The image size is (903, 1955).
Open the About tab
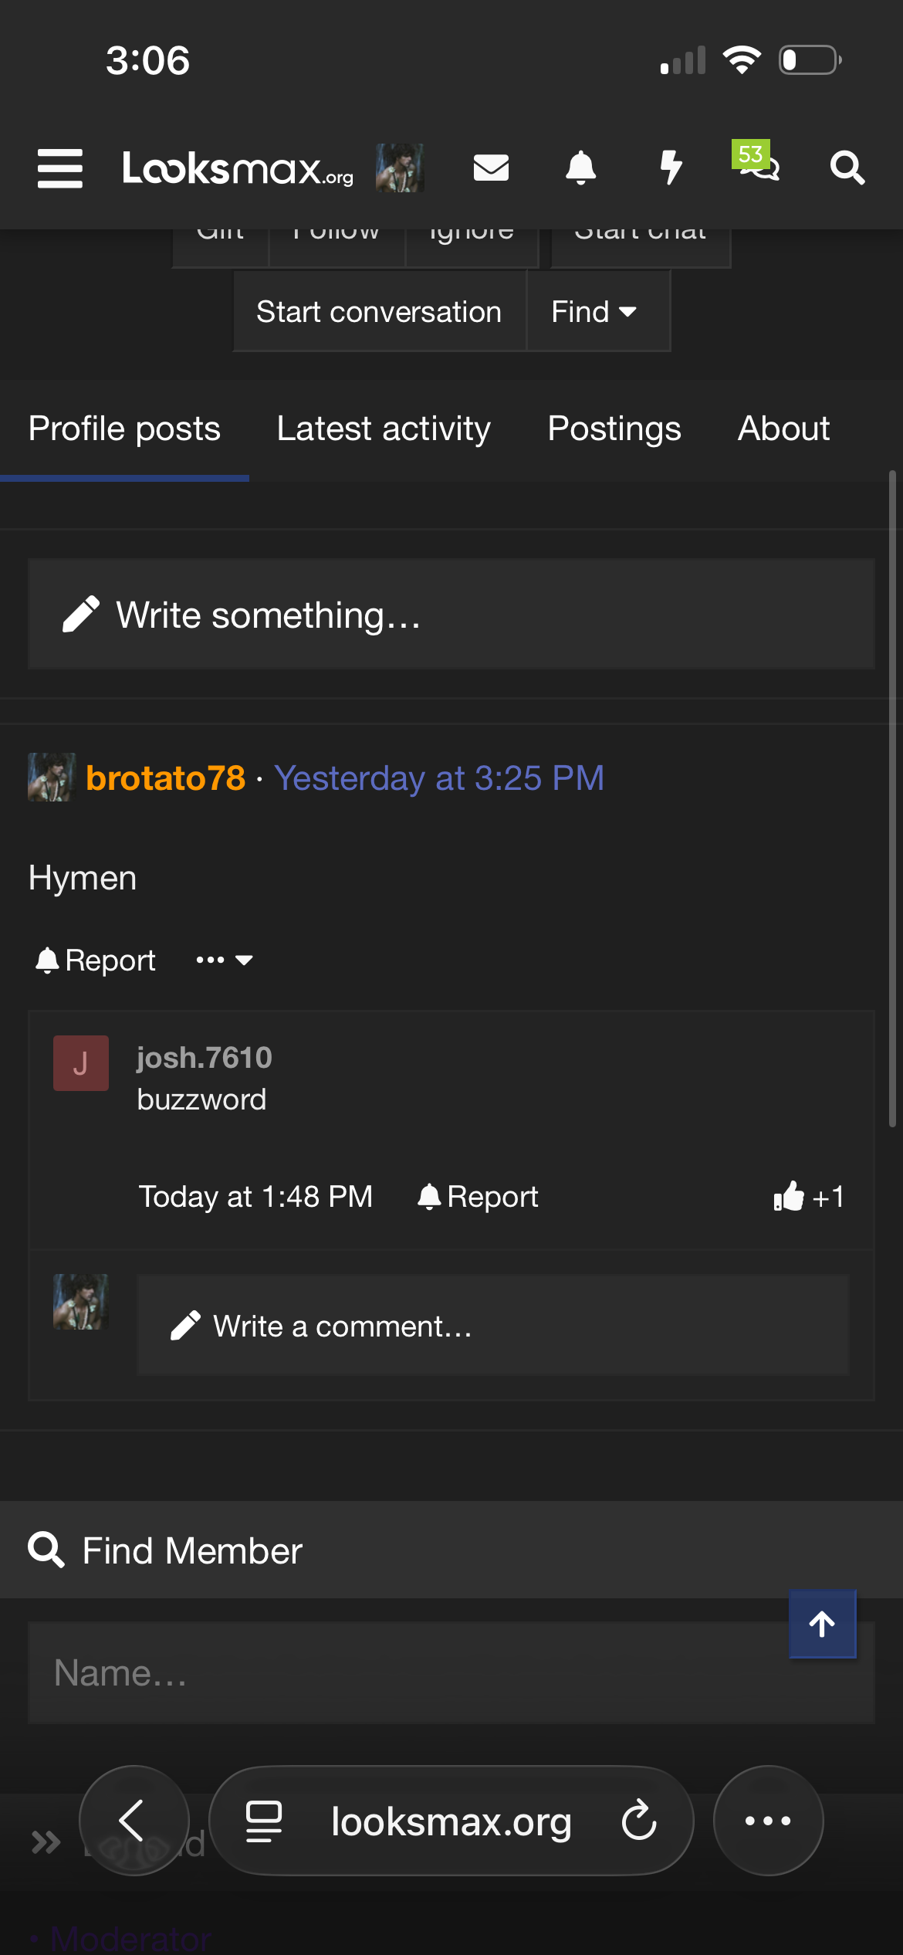tap(783, 429)
